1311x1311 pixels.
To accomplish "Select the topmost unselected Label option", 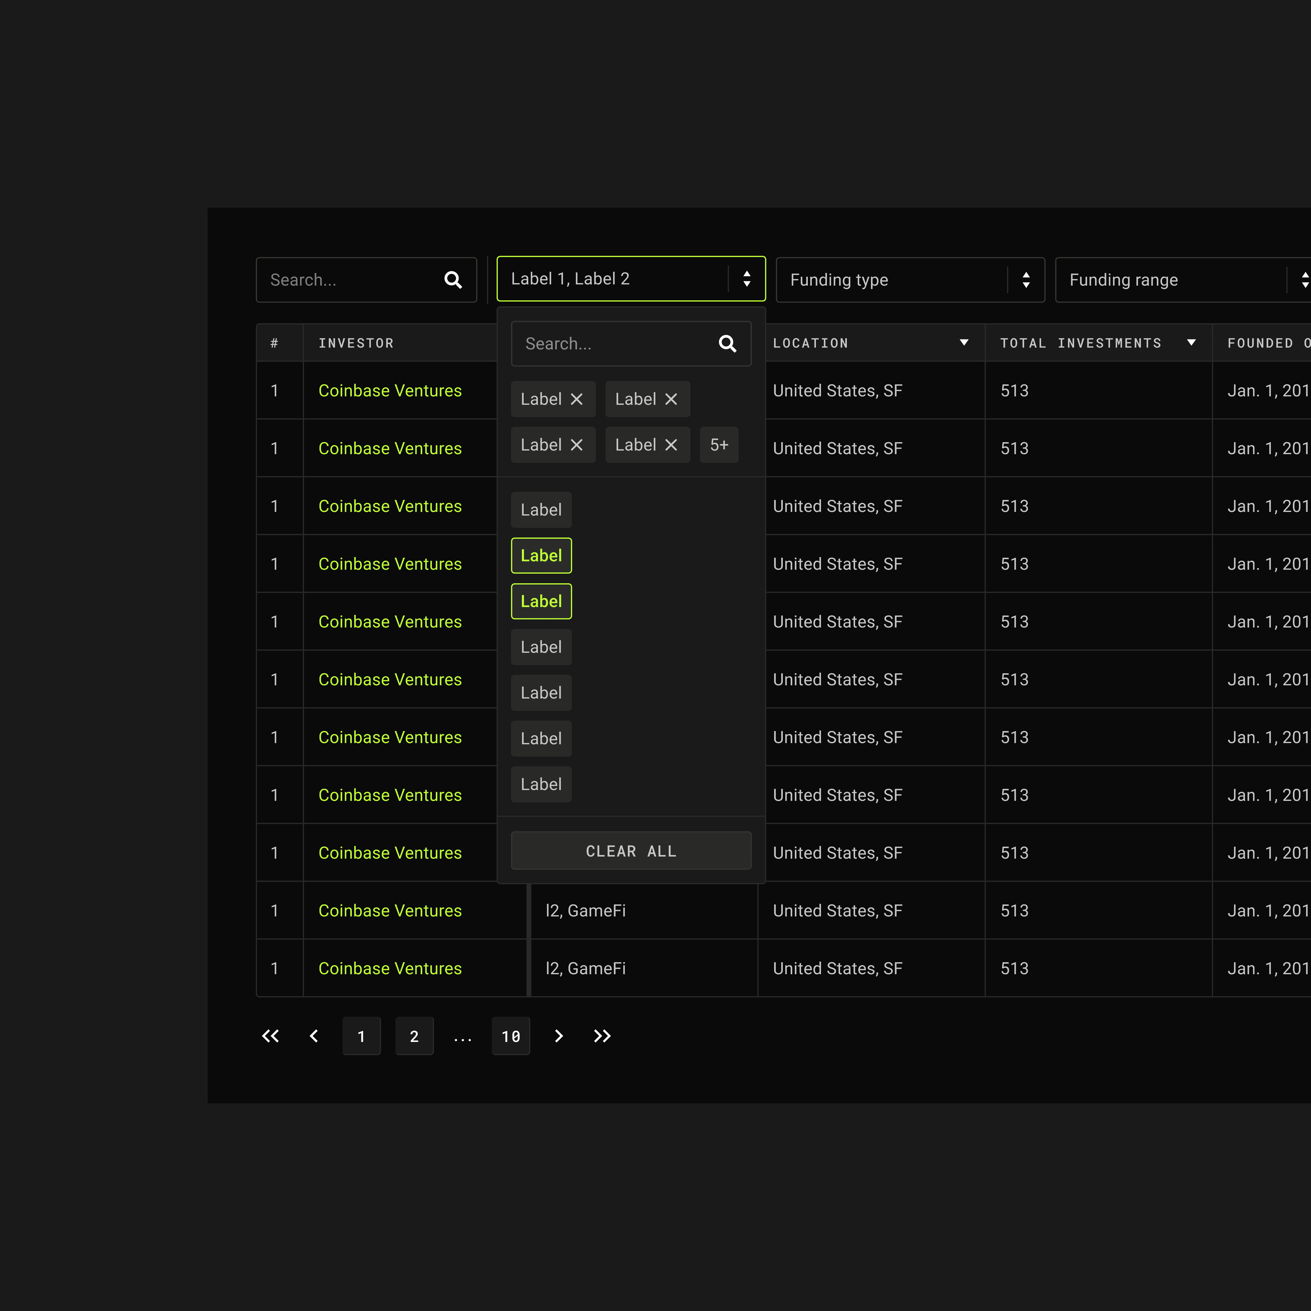I will coord(541,510).
